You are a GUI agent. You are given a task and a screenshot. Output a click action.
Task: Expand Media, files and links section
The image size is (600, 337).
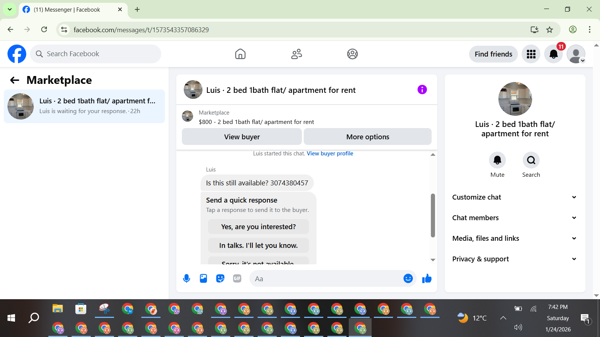(514, 239)
